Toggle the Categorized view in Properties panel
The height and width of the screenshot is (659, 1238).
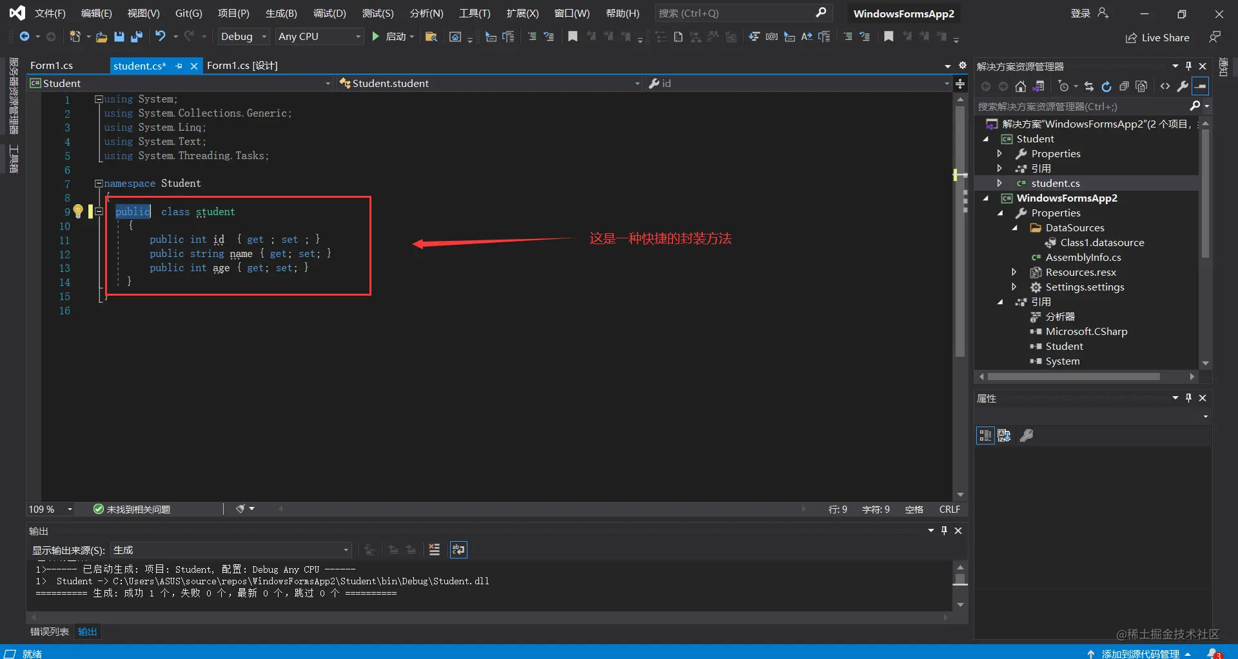985,435
